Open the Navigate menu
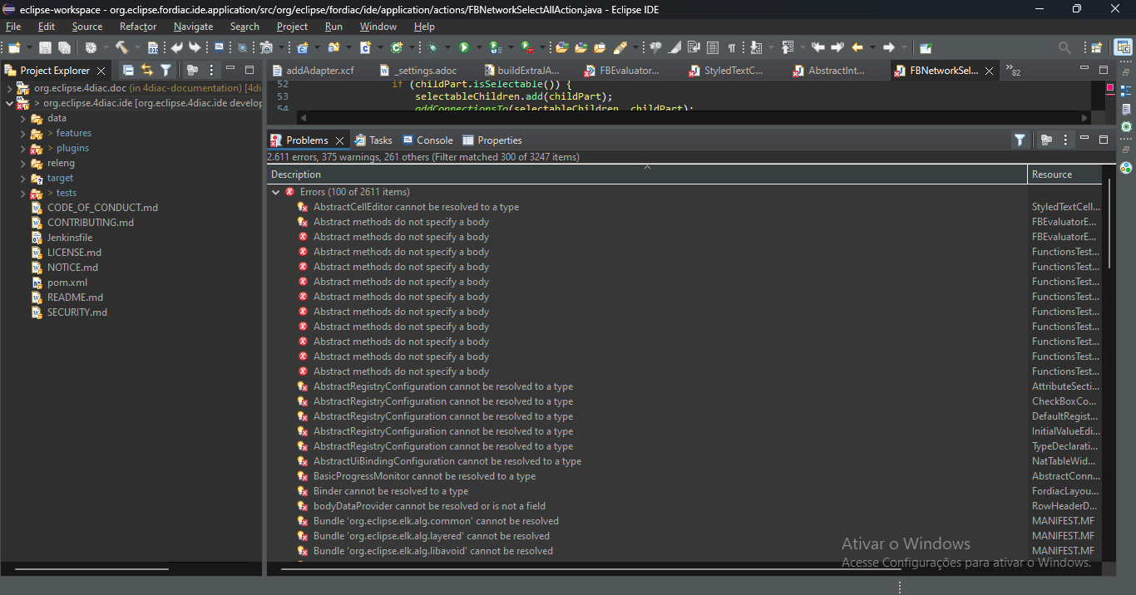Viewport: 1136px width, 595px height. point(193,27)
